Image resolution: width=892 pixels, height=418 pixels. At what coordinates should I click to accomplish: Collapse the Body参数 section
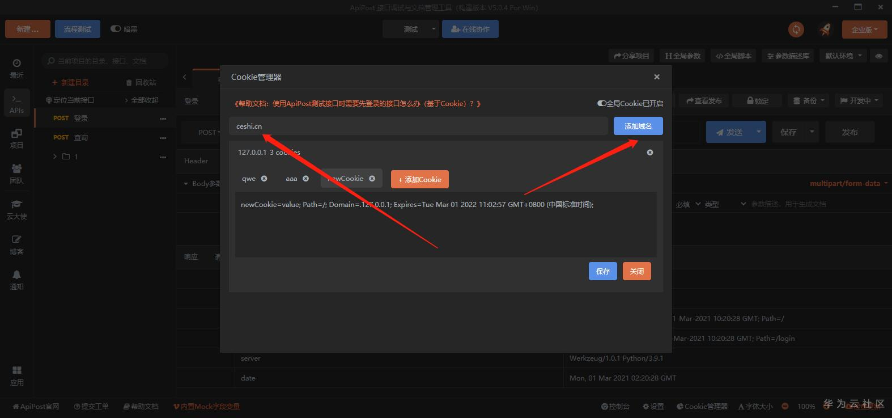[x=186, y=184]
